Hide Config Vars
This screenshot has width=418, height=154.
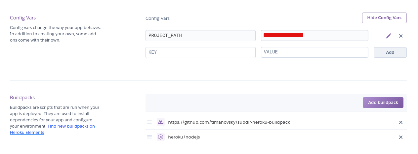click(384, 18)
